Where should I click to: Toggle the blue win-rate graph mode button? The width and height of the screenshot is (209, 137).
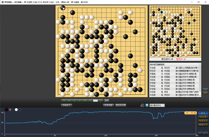click(203, 113)
